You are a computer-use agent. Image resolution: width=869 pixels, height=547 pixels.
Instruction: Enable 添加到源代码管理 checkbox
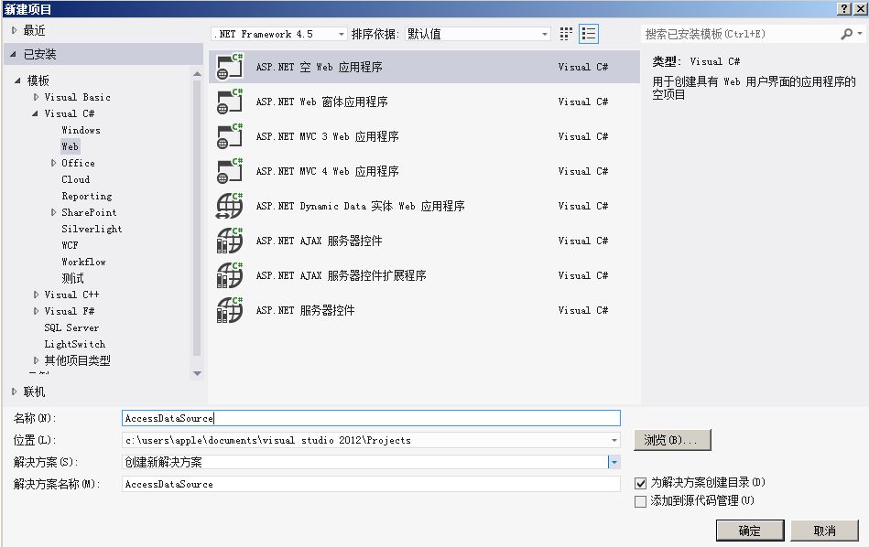click(641, 501)
